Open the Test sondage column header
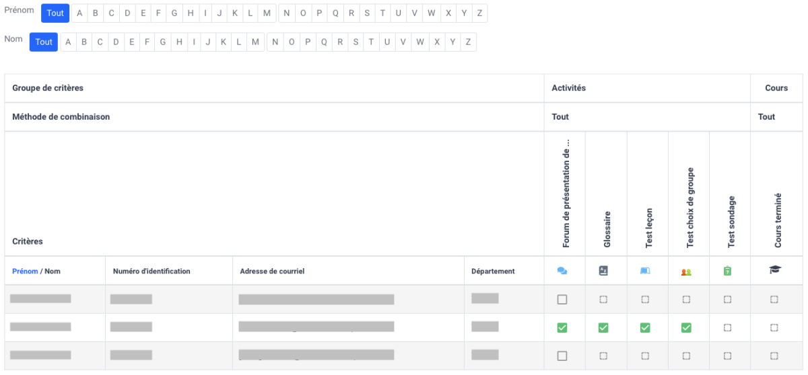808x375 pixels. pyautogui.click(x=731, y=222)
